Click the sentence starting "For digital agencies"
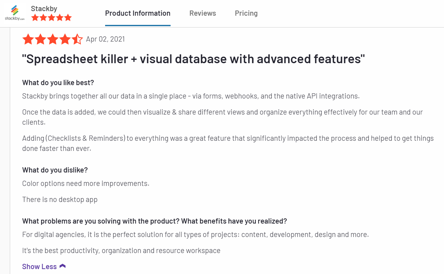The height and width of the screenshot is (274, 444). pyautogui.click(x=195, y=235)
